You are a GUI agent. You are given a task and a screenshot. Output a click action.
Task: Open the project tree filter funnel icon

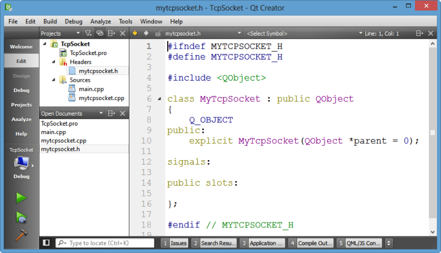(x=88, y=33)
